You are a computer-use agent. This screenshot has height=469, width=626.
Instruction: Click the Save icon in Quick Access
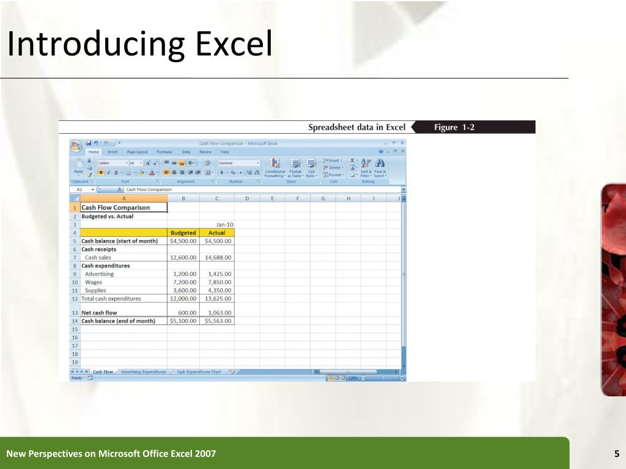89,143
